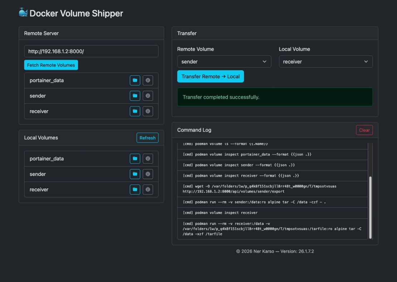View info for the remote sender volume
This screenshot has width=397, height=282.
(x=148, y=96)
